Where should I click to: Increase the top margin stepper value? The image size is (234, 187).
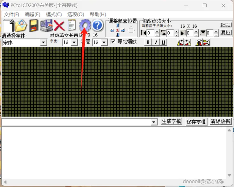176,31
